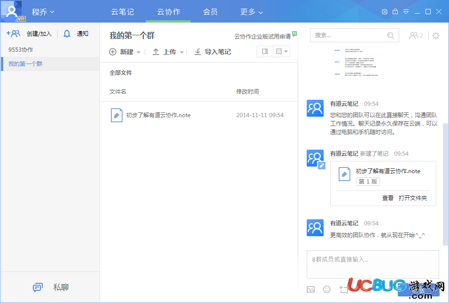The image size is (449, 303).
Task: Open 私聊 private chat
Action: point(61,287)
